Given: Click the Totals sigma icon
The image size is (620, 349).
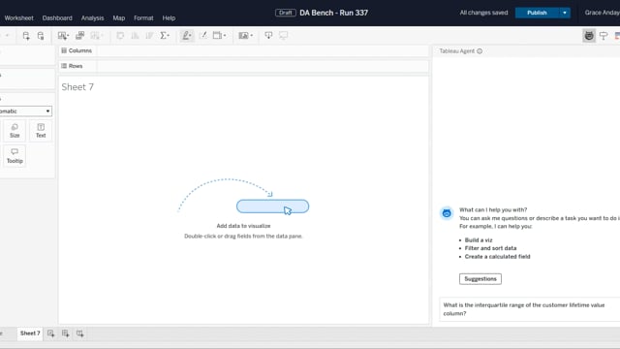Looking at the screenshot, I should click(x=164, y=36).
